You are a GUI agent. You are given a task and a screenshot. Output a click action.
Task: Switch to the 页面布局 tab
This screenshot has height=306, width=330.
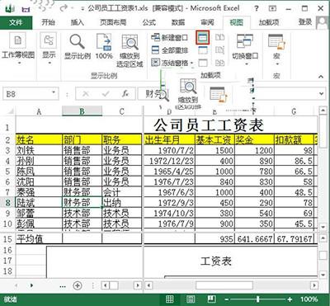point(113,22)
